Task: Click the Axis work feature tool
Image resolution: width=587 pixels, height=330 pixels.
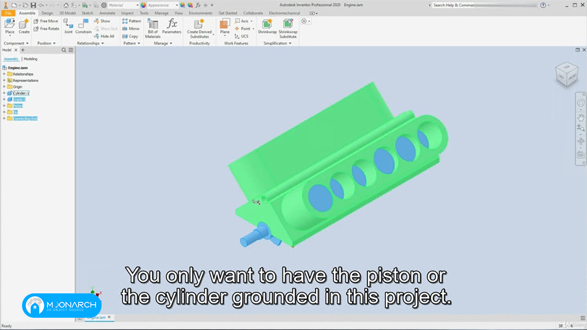Action: point(242,21)
